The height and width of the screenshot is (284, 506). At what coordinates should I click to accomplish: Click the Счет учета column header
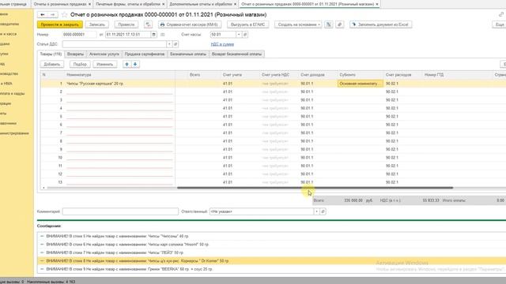[x=240, y=75]
